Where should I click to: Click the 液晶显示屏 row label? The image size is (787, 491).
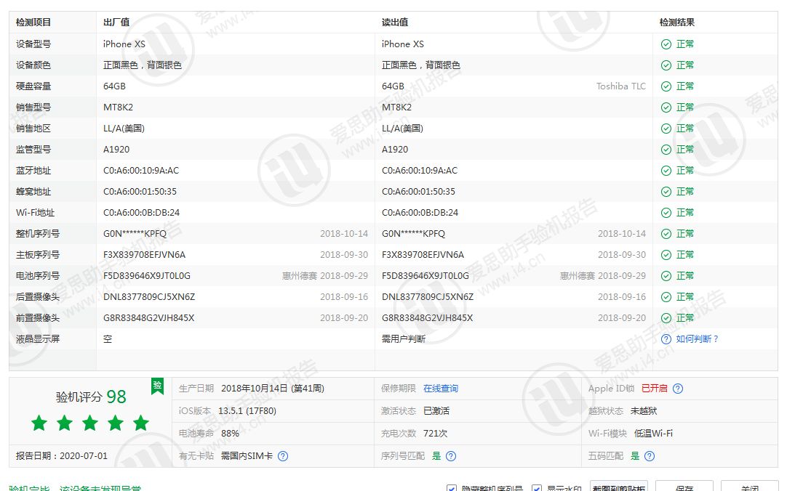[38, 338]
